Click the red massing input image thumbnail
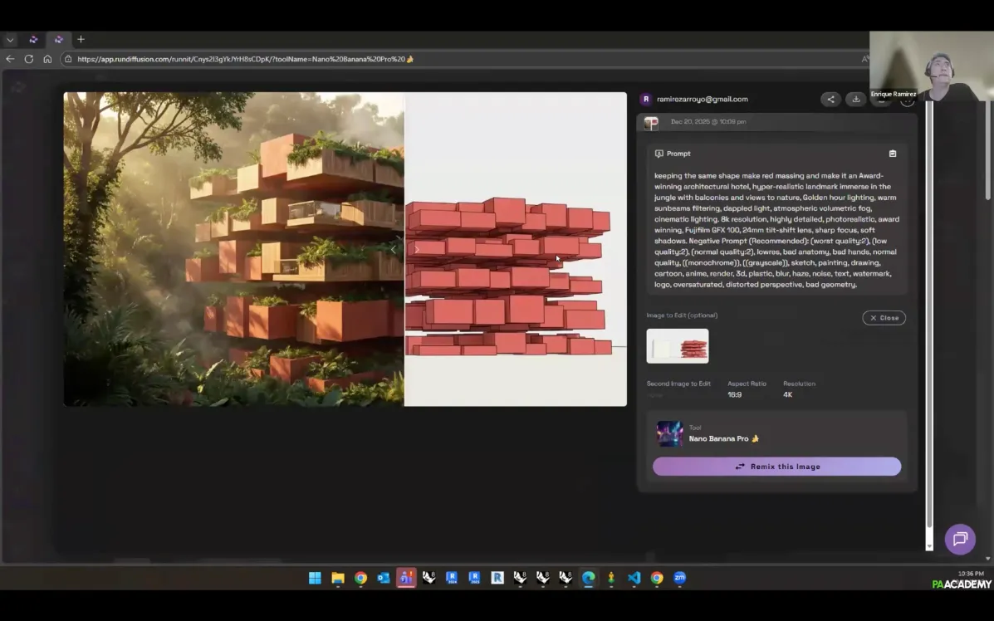Viewport: 994px width, 621px height. pyautogui.click(x=678, y=346)
